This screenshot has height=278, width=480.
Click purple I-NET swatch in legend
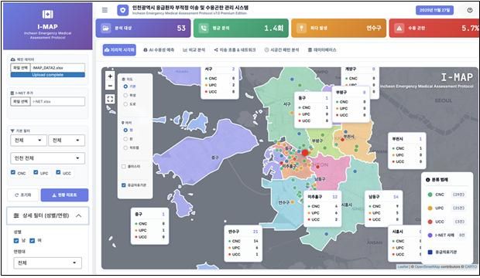click(430, 236)
